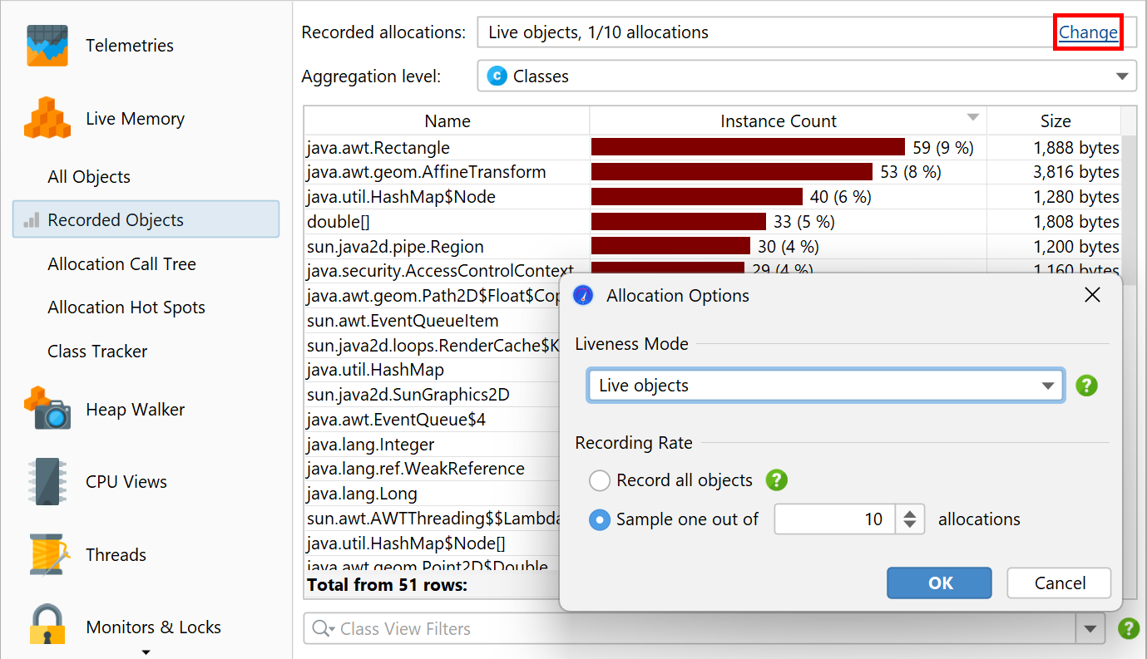The height and width of the screenshot is (659, 1147).
Task: Click the AffineTransform instance count bar
Action: pos(732,172)
